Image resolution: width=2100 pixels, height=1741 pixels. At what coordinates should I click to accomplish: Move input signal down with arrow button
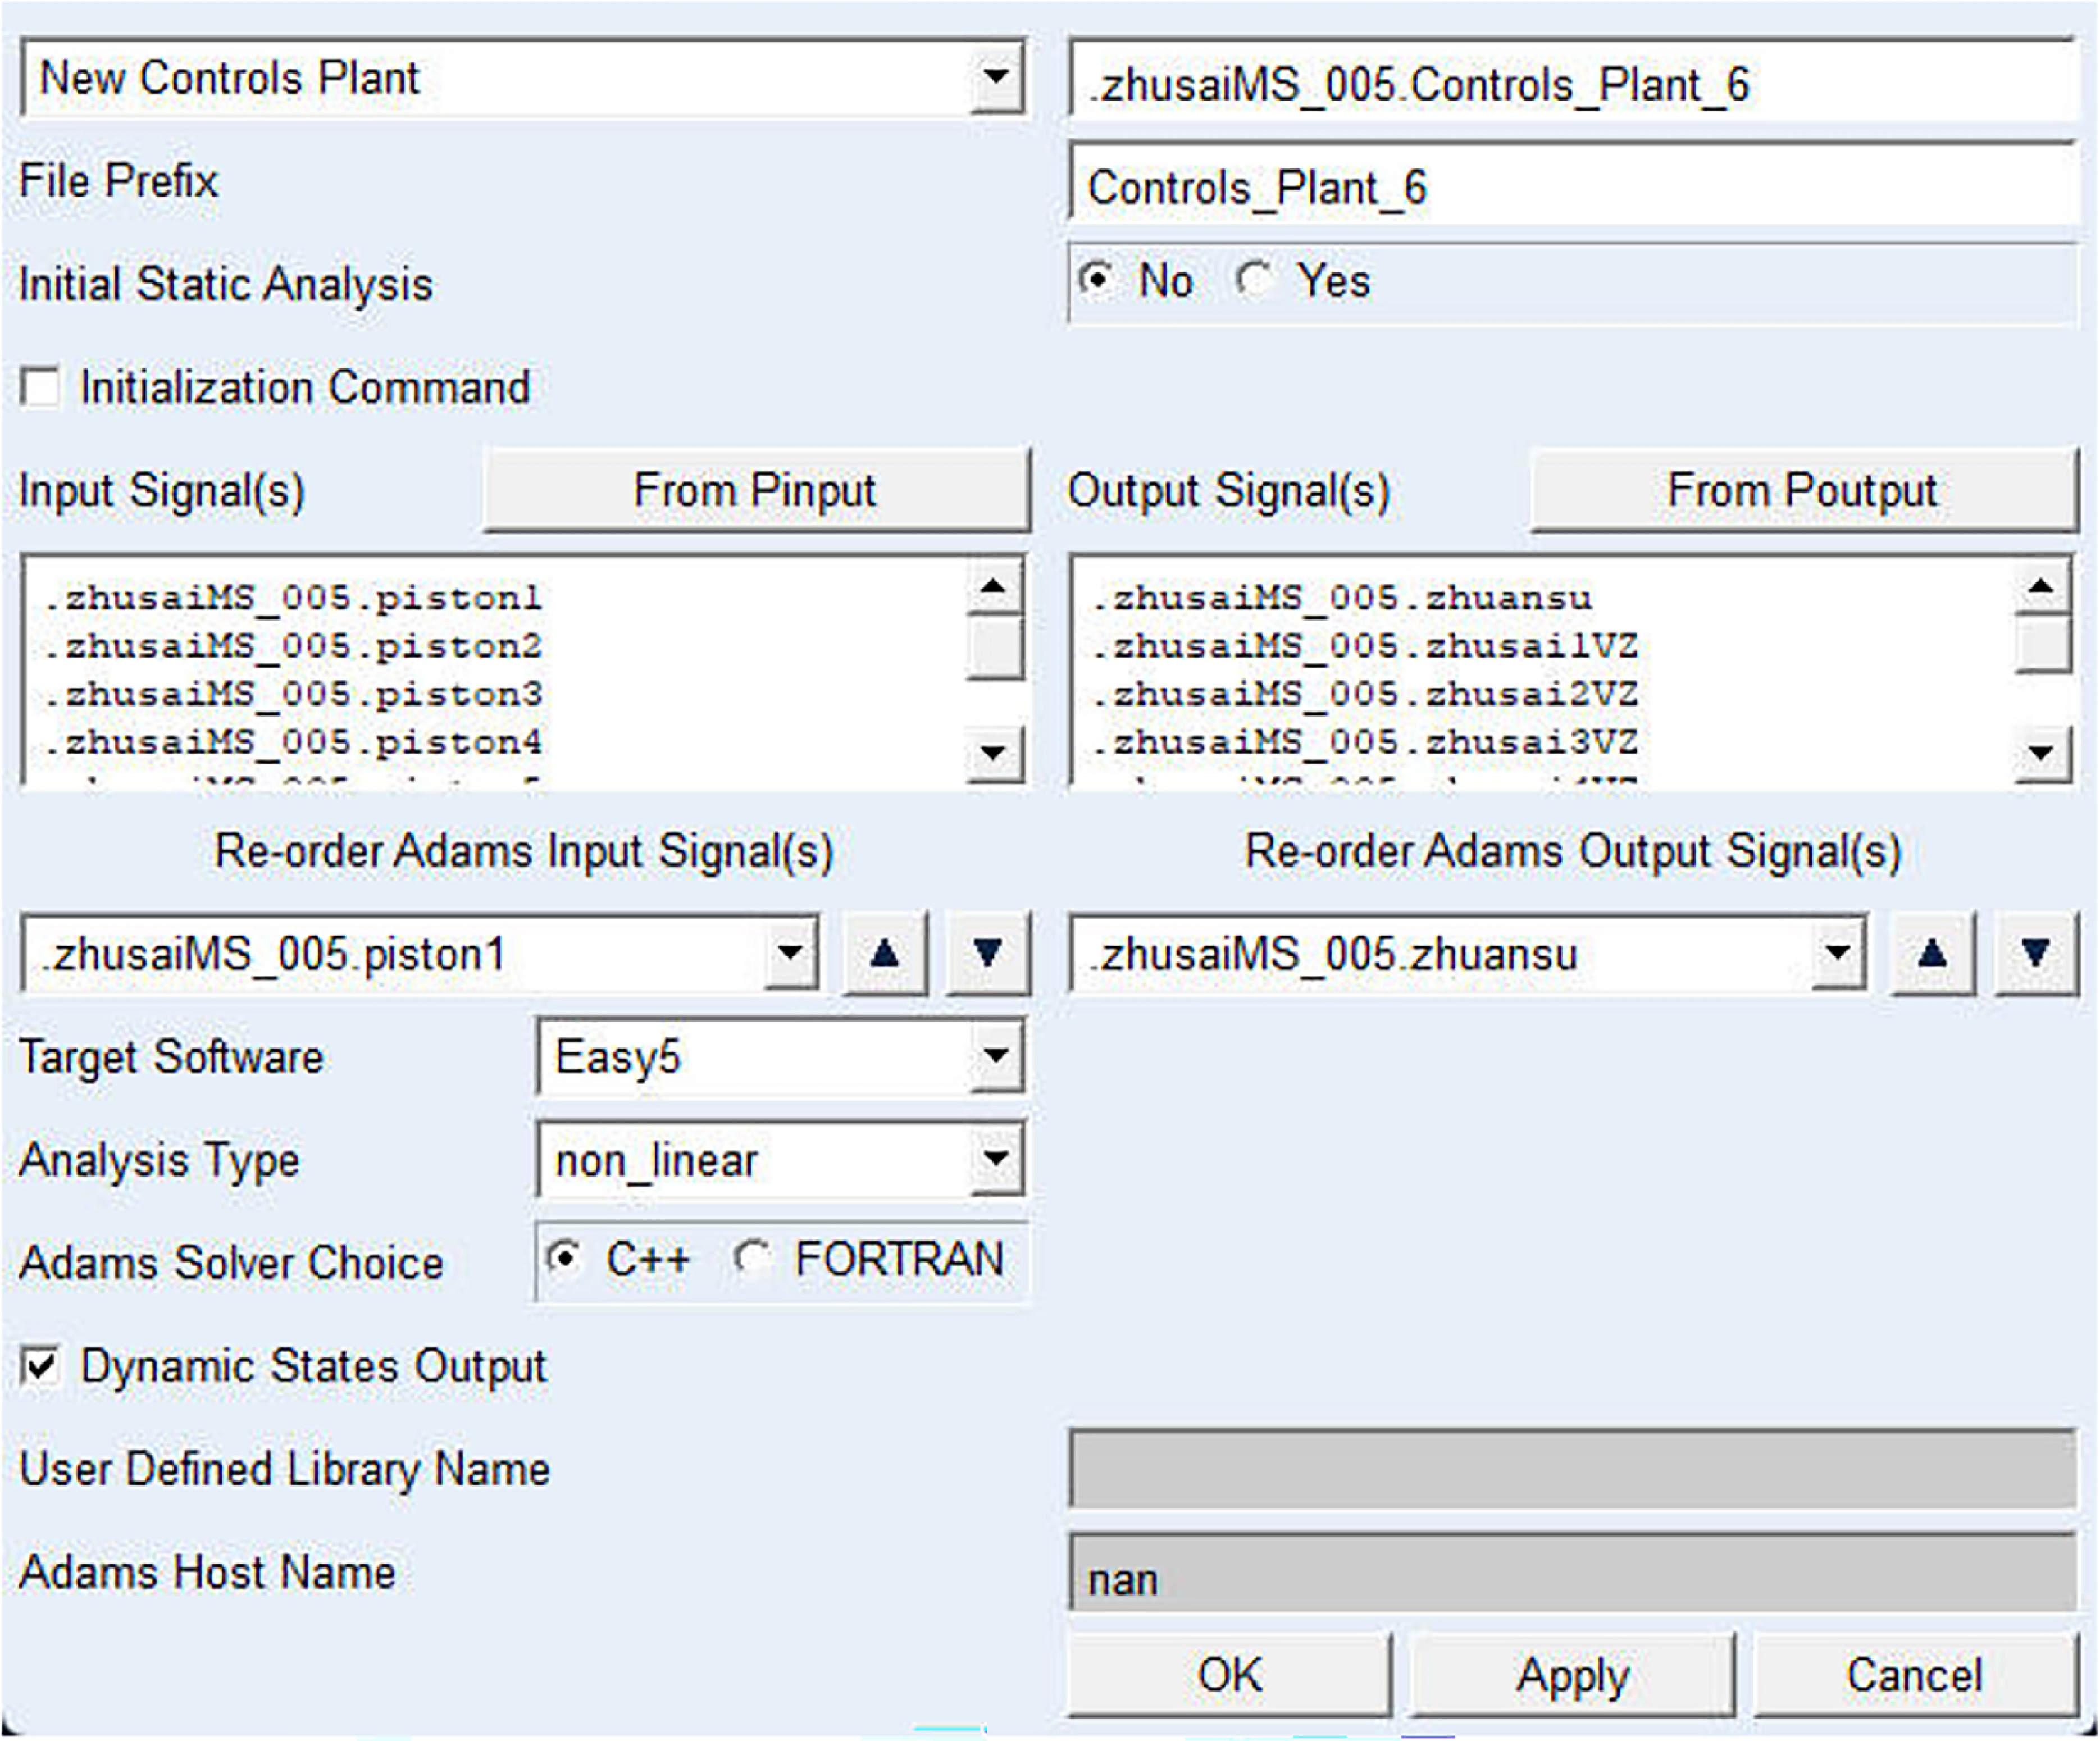[x=988, y=953]
